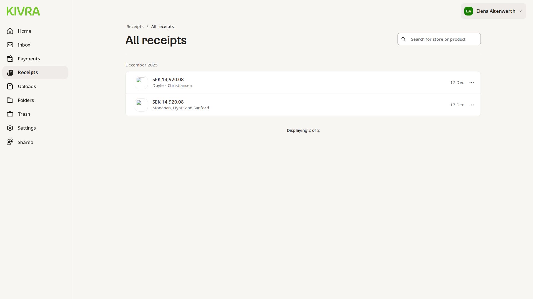Image resolution: width=533 pixels, height=299 pixels.
Task: Open Home from the sidebar icon
Action: [10, 31]
